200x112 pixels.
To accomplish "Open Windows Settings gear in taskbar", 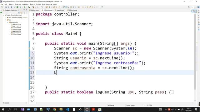I will (x=80, y=109).
